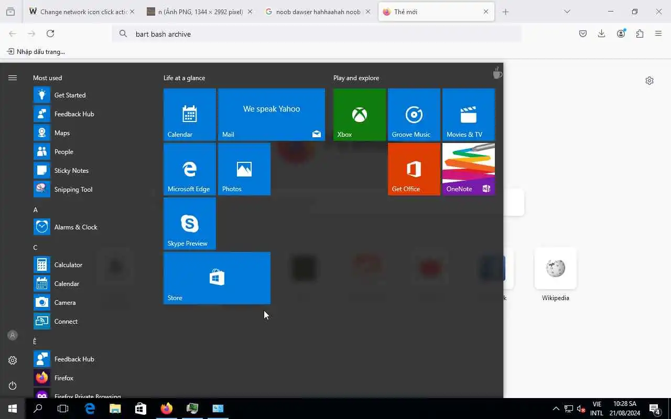Viewport: 671px width, 419px height.
Task: Jump to letter C section header
Action: (x=36, y=248)
